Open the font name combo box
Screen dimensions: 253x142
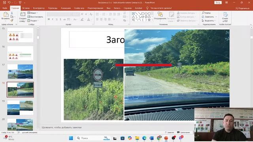(x=60, y=14)
